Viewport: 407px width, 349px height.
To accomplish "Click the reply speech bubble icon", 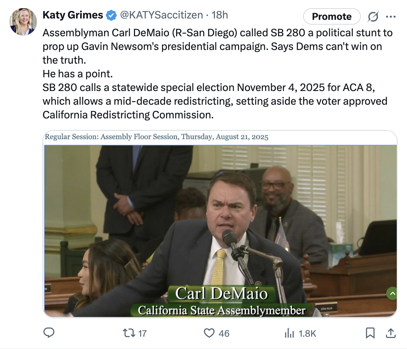I will [x=49, y=333].
